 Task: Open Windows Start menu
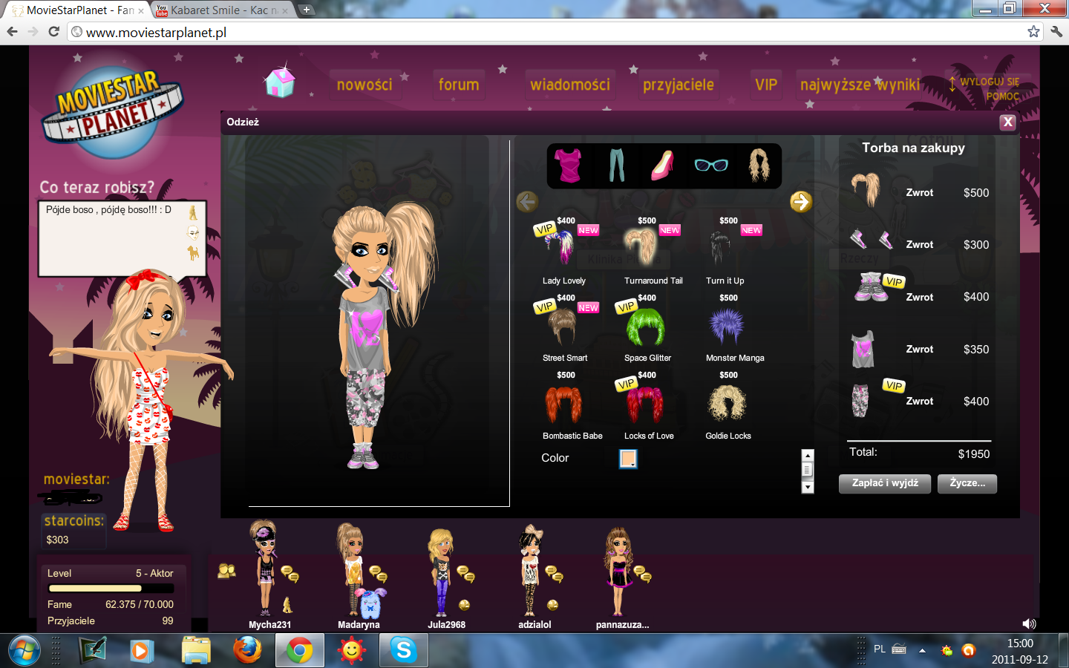coord(24,651)
